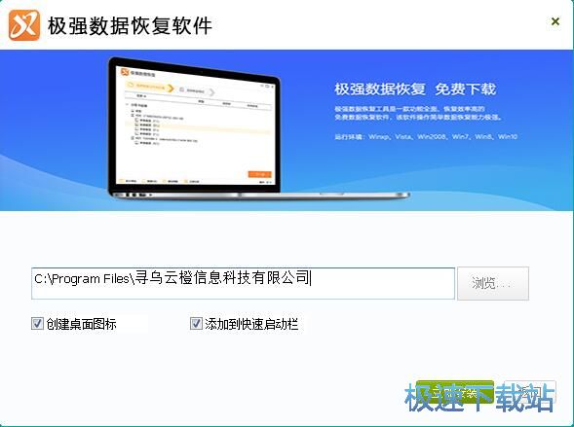
Task: Click the orange app logo icon
Action: tap(24, 25)
